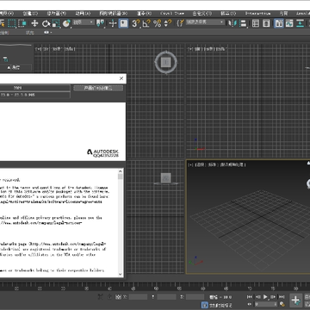The image size is (310, 310).
Task: Toggle Window/Crossing selection mode
Action: pyautogui.click(x=22, y=23)
